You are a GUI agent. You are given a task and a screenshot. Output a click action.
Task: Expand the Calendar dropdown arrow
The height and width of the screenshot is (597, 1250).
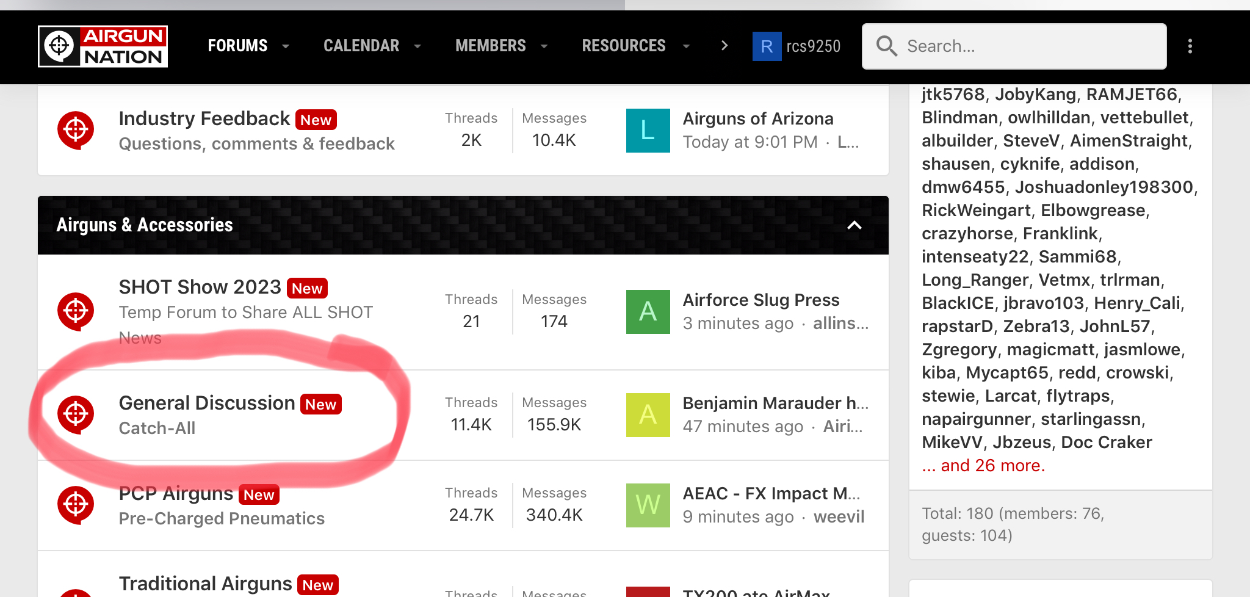pyautogui.click(x=417, y=46)
